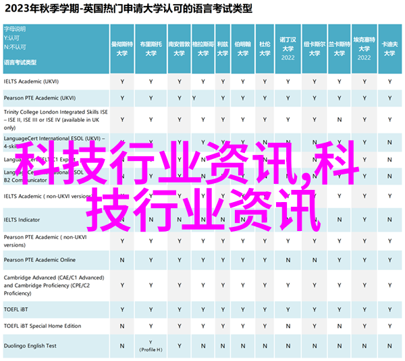Click 南安普敦大学 'Y' in Duolingo English Test row
The image size is (405, 361).
coord(180,346)
